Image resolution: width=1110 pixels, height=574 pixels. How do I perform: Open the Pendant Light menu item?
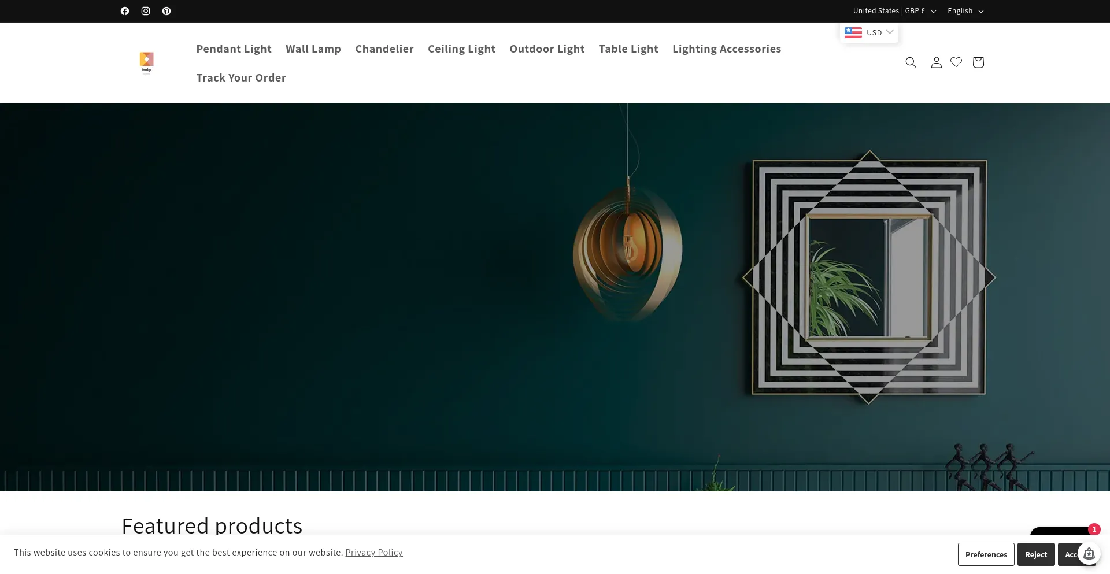click(234, 49)
